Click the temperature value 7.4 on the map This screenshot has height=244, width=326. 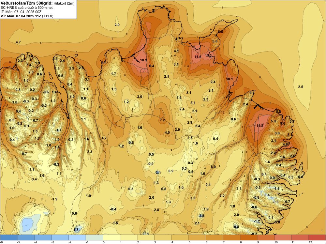[x=29, y=65]
